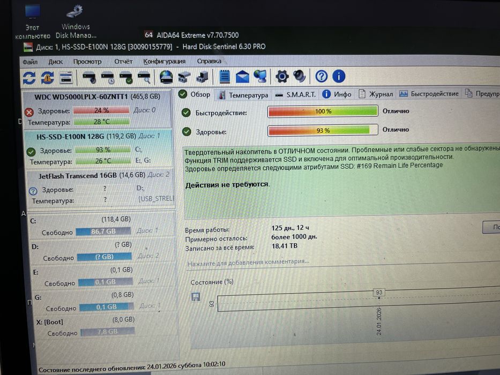Click the save floppy icon near the graph

(x=196, y=297)
